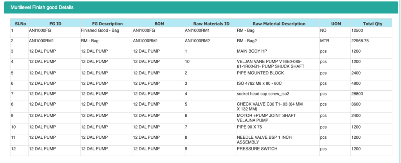
Task: Click the Raw Materials ID column header
Action: point(209,23)
